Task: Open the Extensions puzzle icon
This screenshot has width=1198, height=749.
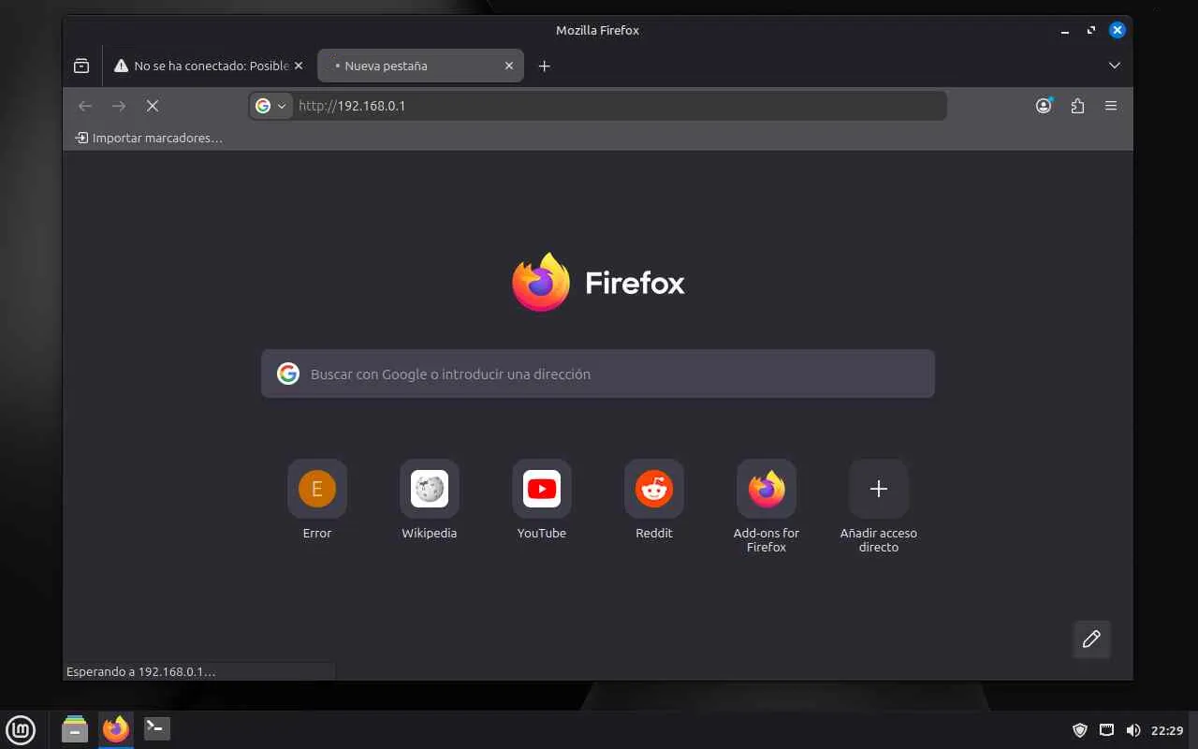Action: click(1077, 106)
